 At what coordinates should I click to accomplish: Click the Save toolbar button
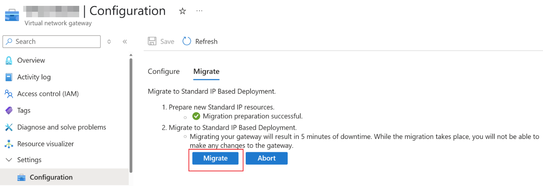point(161,41)
